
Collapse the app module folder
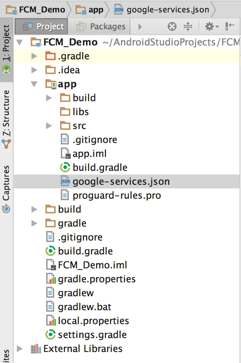point(34,84)
